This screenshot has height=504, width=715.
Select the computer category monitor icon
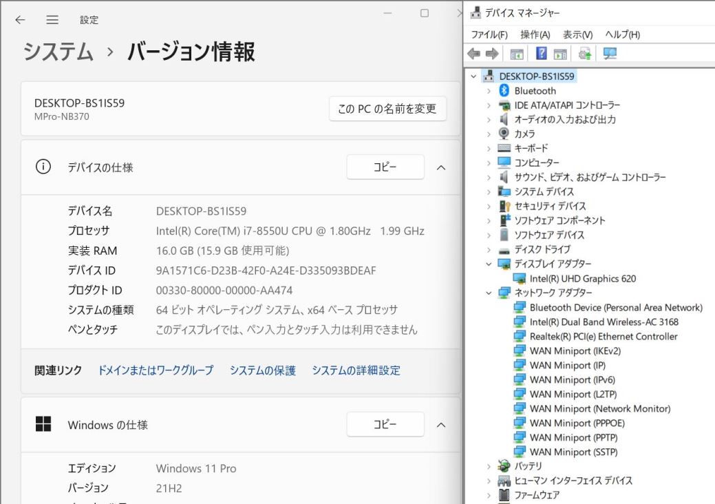504,162
